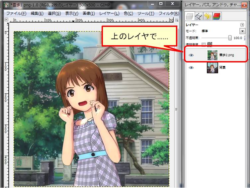The image size is (250, 188).
Task: Open the Undo history tab
Action: [208, 16]
